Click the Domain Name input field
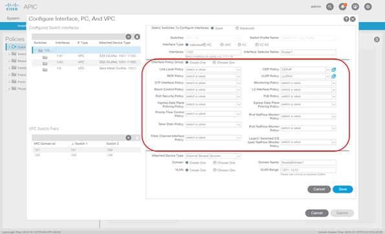This screenshot has height=234, width=385. tap(308, 163)
